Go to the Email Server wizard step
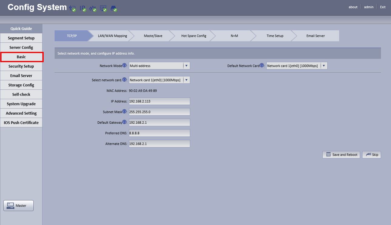This screenshot has width=391, height=225. (315, 36)
